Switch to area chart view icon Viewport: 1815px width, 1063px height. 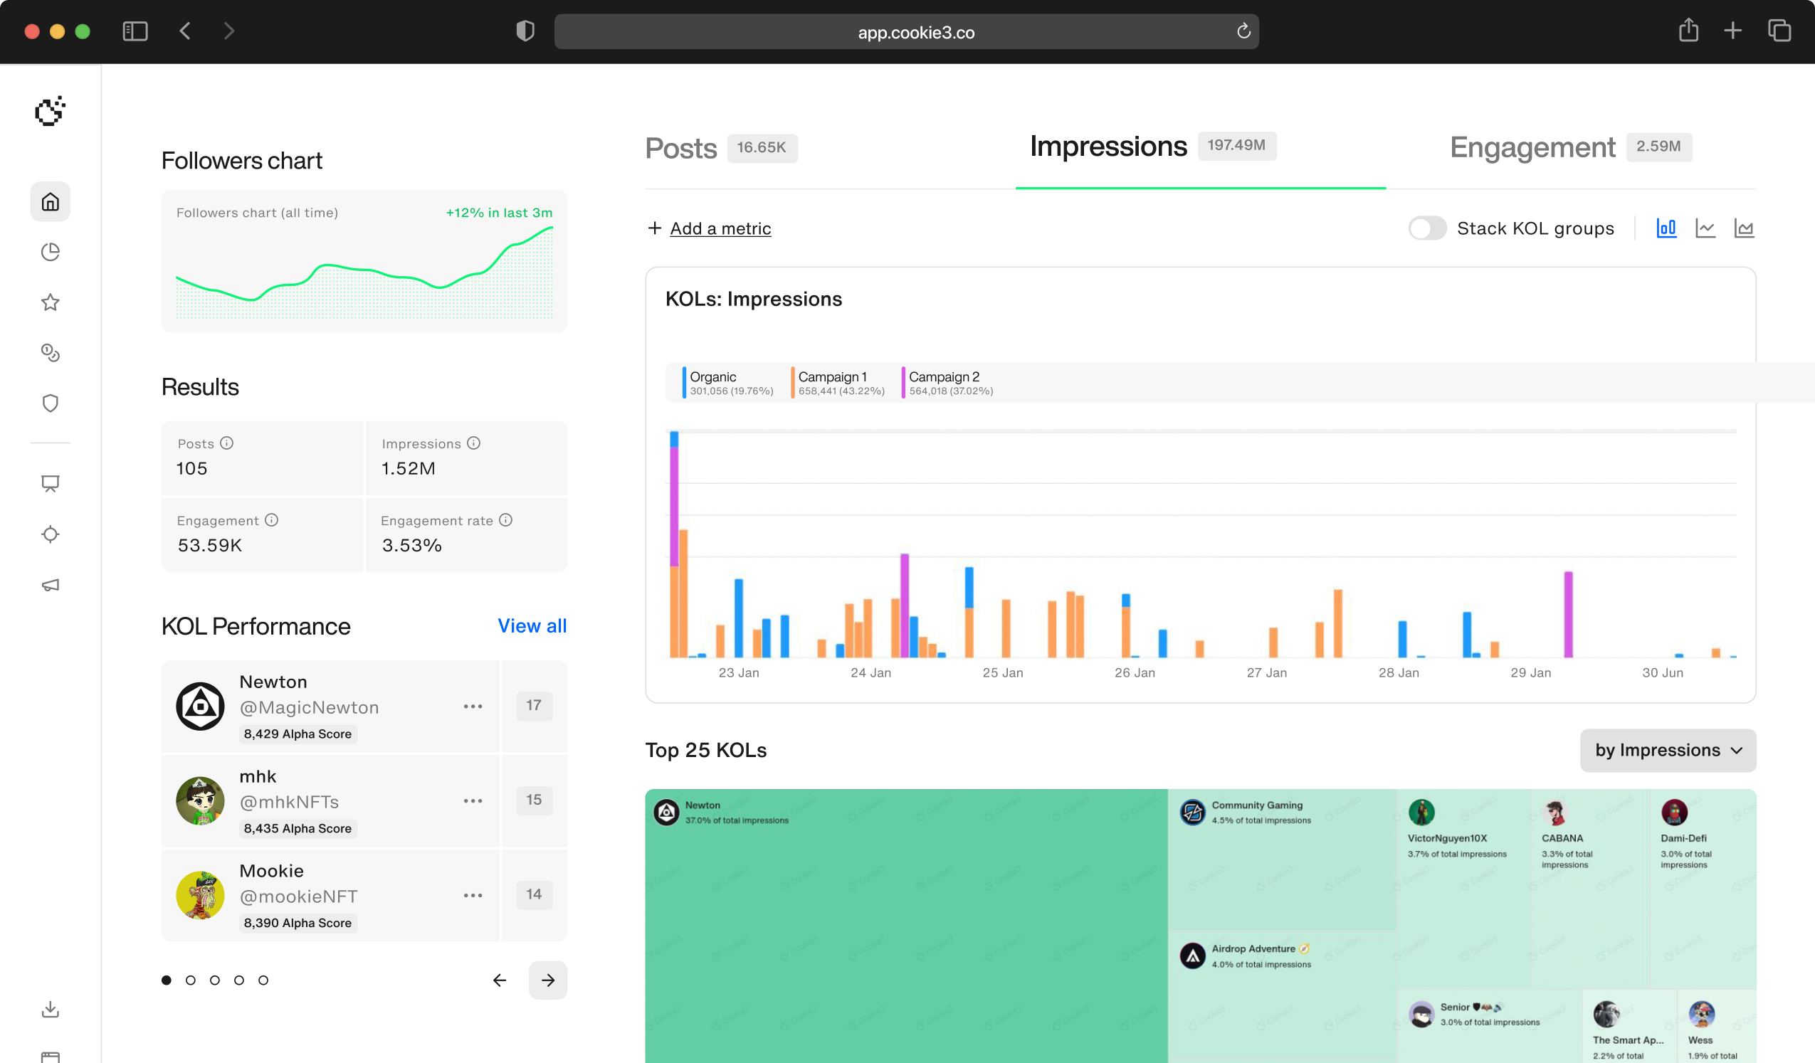tap(1744, 228)
